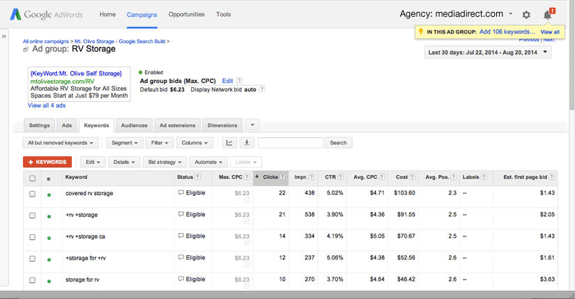Open the Details dropdown

pos(124,162)
